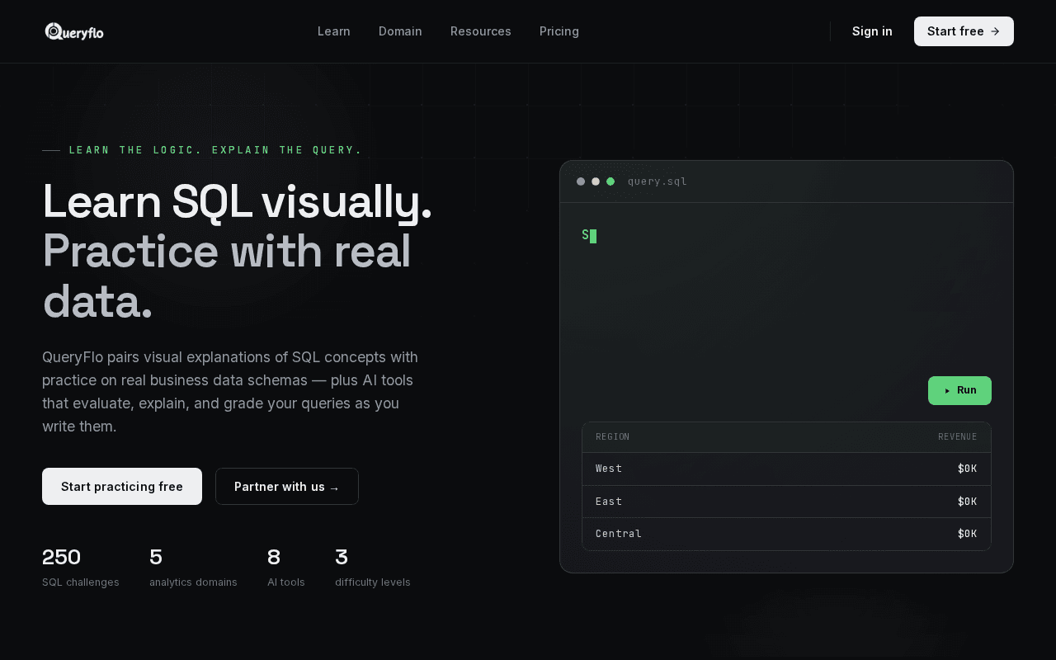Select the West table row cell
The height and width of the screenshot is (660, 1056).
point(609,469)
